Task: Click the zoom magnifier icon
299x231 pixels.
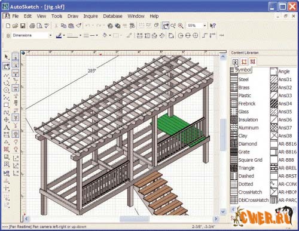Action: (x=181, y=26)
